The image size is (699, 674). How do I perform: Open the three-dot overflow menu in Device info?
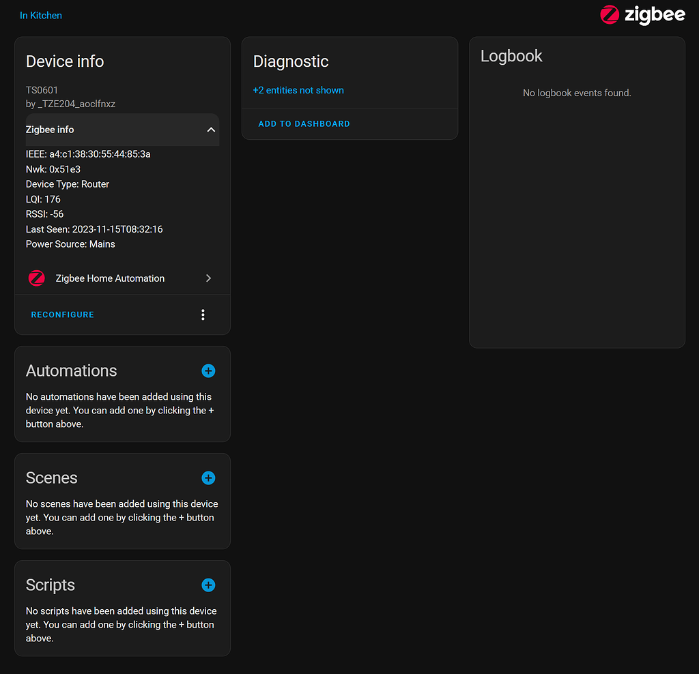(203, 314)
